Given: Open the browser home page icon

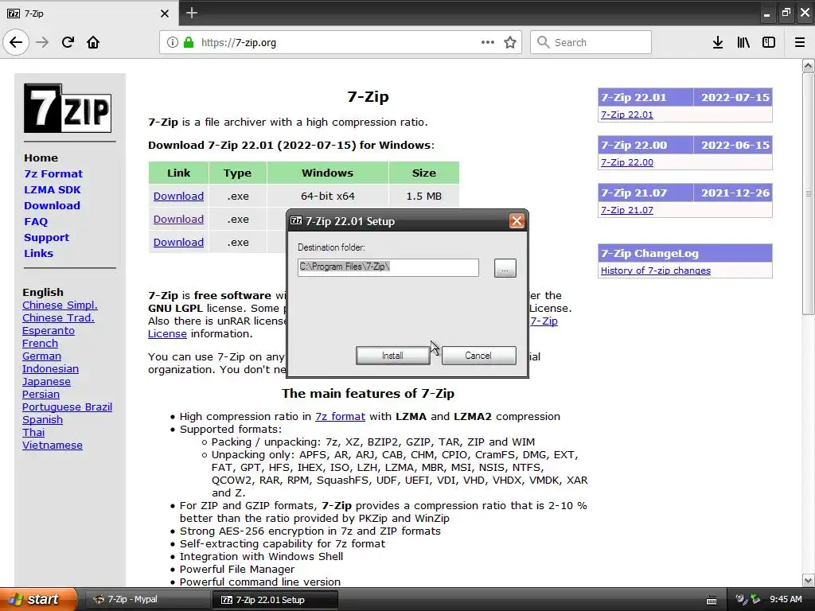Looking at the screenshot, I should 93,42.
